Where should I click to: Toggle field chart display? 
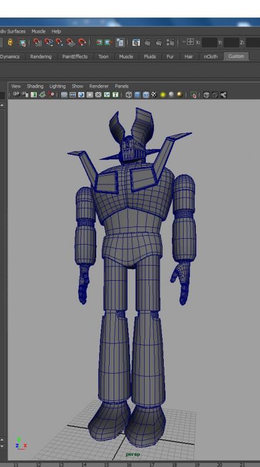click(98, 95)
